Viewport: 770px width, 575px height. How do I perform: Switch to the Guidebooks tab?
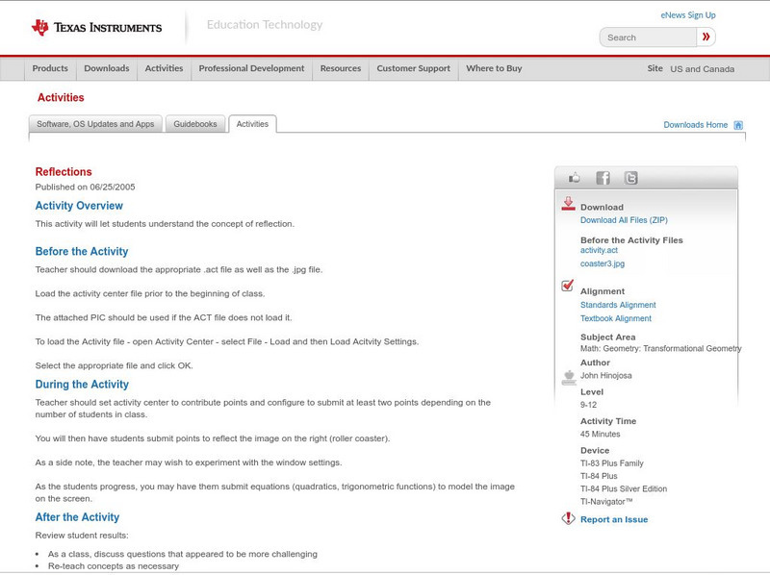pos(195,124)
